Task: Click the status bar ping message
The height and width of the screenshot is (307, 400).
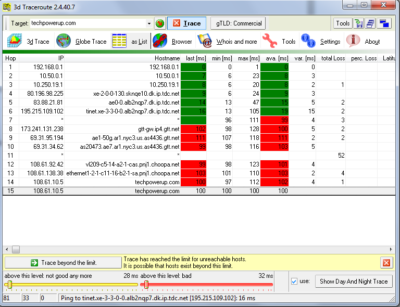Action: tap(158, 298)
